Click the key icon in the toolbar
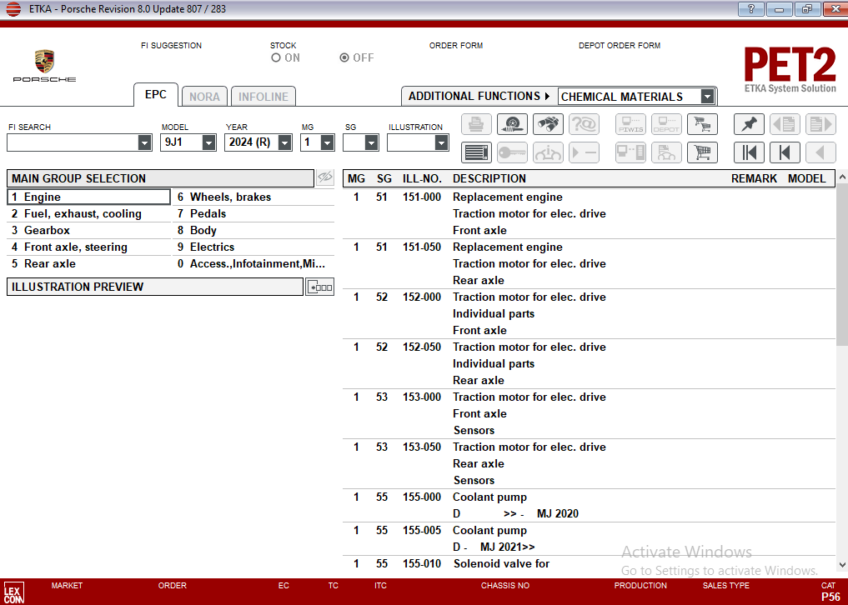Image resolution: width=848 pixels, height=605 pixels. pyautogui.click(x=512, y=152)
